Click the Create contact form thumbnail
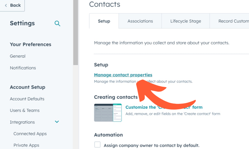Screen dimensions: 249x149 point(108,112)
